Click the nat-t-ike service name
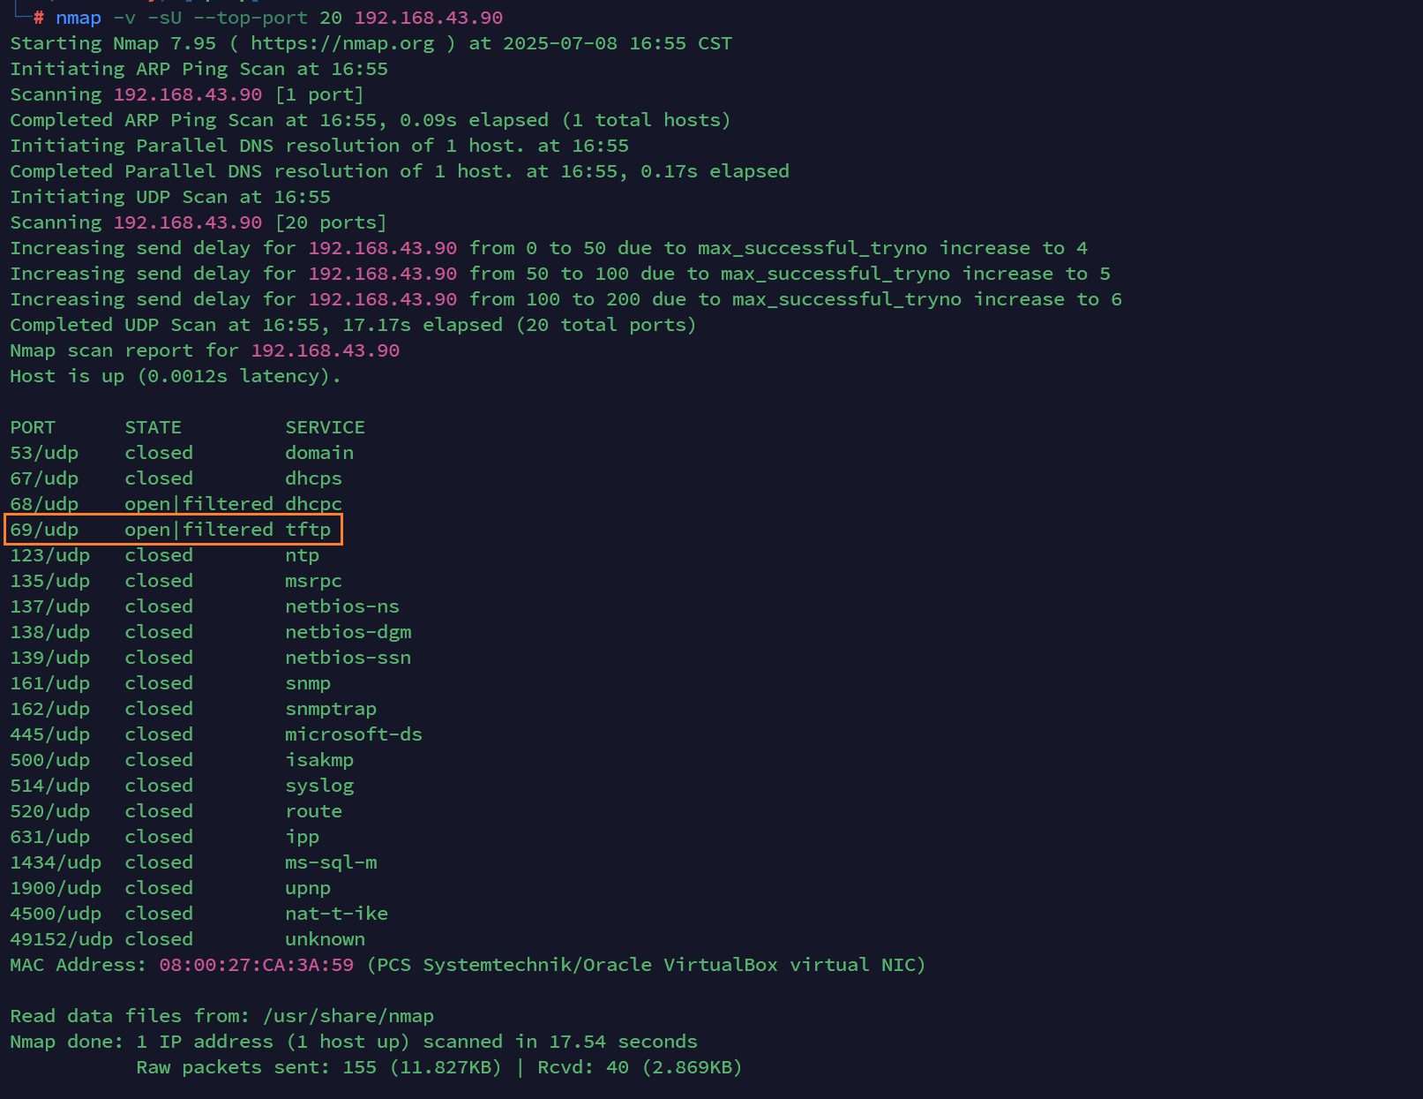The height and width of the screenshot is (1099, 1423). [x=336, y=914]
